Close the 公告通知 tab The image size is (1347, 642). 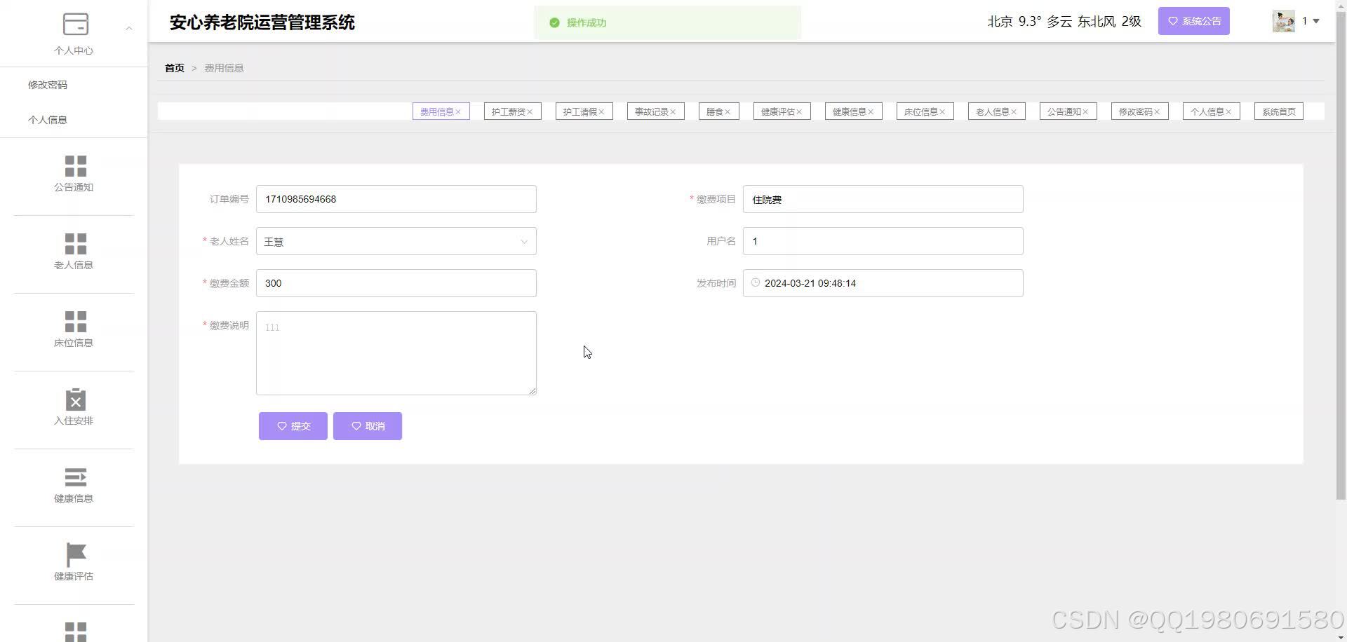pyautogui.click(x=1085, y=112)
